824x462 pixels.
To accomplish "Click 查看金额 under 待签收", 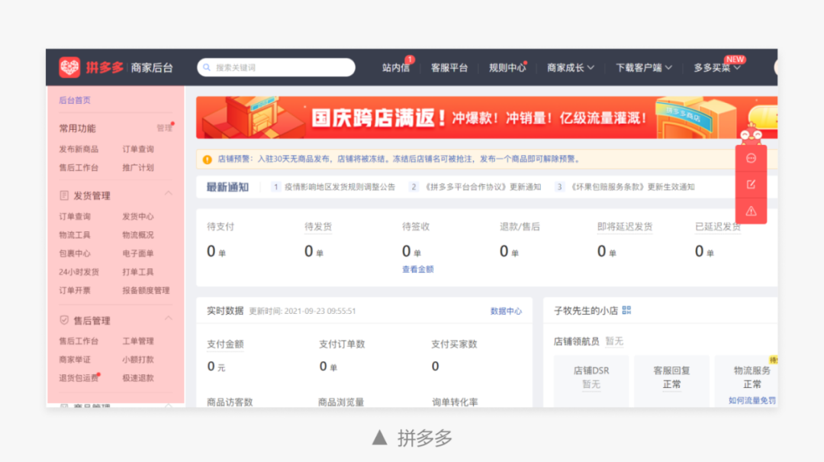I will 418,270.
